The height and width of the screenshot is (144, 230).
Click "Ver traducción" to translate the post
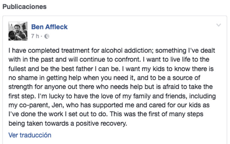(x=30, y=135)
